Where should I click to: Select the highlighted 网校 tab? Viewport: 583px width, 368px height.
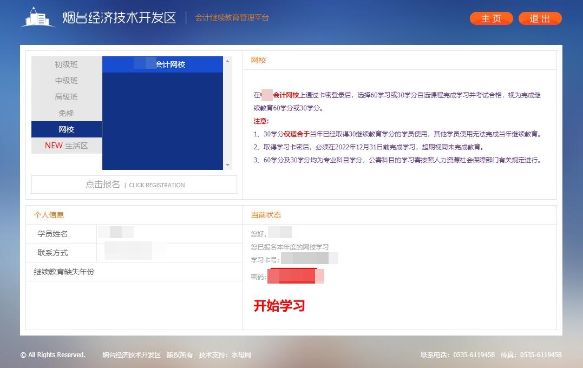pos(66,129)
